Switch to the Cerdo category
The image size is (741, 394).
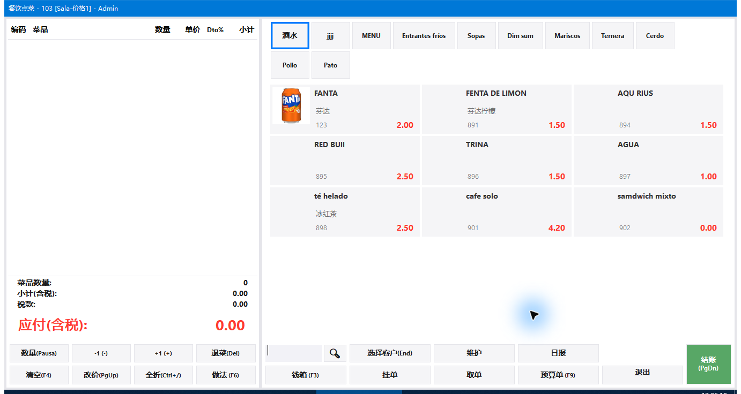tap(655, 36)
